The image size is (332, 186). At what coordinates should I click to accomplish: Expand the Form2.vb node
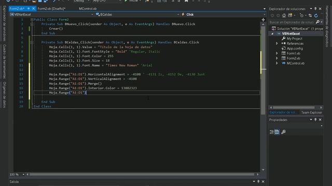tap(276, 58)
